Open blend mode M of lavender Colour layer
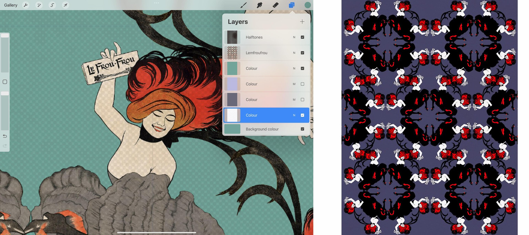The image size is (529, 235). click(x=294, y=84)
